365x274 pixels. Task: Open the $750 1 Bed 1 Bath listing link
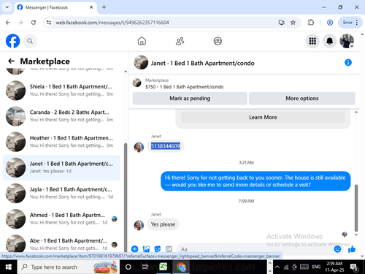click(x=184, y=87)
